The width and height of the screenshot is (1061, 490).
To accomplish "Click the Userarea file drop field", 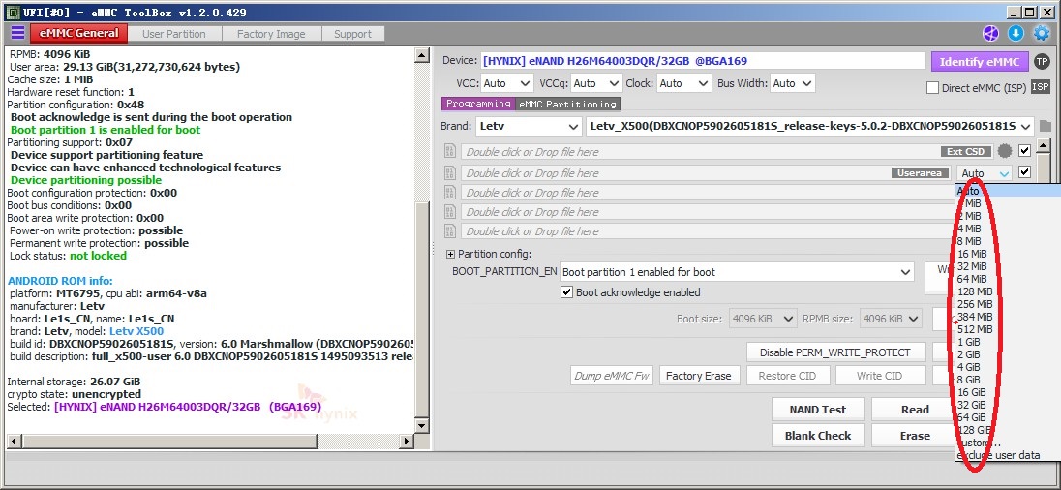I will pos(706,173).
